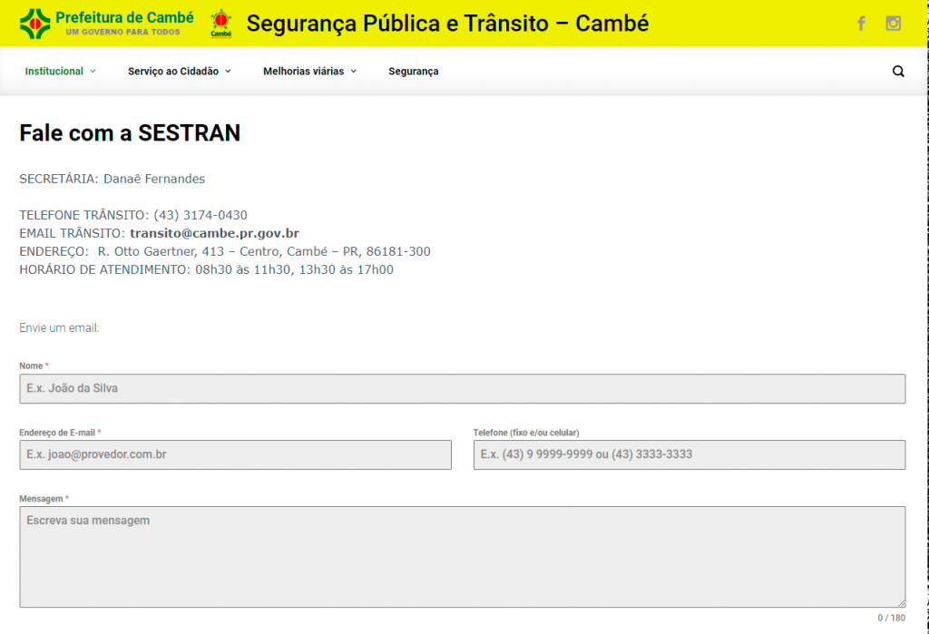This screenshot has height=634, width=929.
Task: Expand the Serviço ao Cidadão chevron
Action: (x=228, y=71)
